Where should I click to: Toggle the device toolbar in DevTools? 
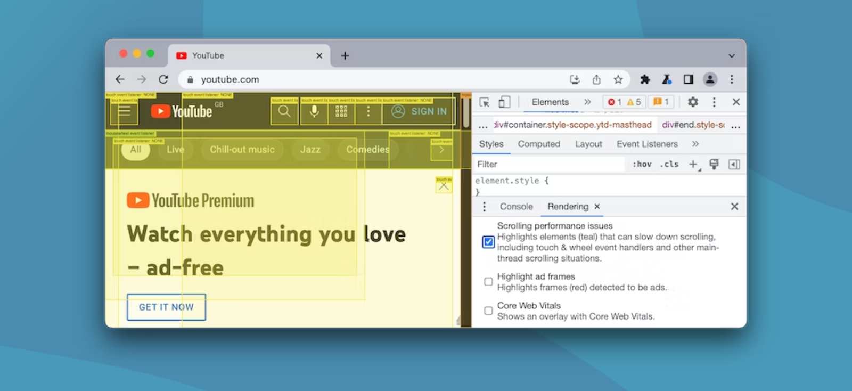click(504, 102)
